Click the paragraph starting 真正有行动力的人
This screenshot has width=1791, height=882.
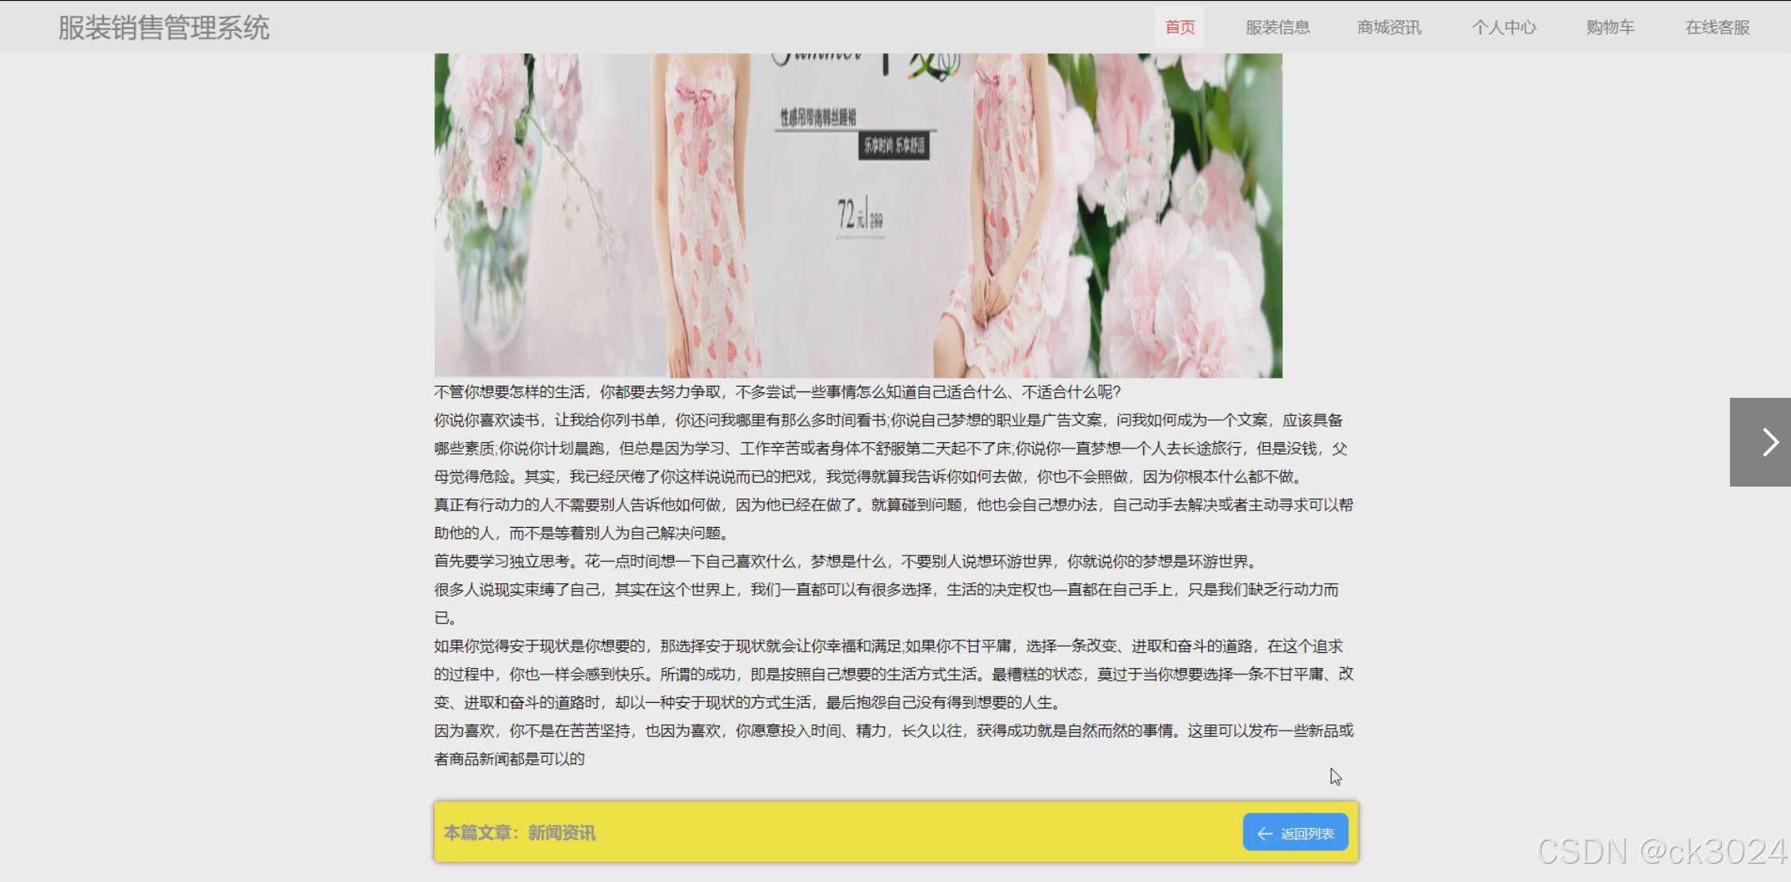tap(893, 506)
